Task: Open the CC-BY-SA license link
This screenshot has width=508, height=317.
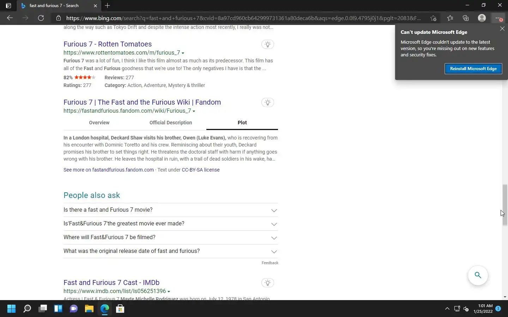Action: (200, 170)
